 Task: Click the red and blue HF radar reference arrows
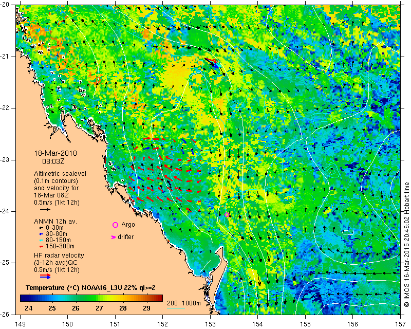pos(45,276)
